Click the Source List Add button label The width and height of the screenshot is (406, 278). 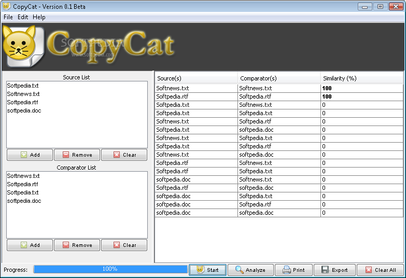click(35, 155)
